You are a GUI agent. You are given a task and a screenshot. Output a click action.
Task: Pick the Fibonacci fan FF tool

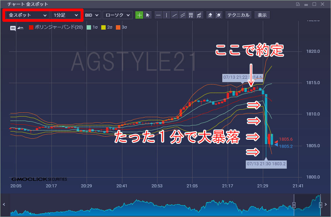click(199, 15)
